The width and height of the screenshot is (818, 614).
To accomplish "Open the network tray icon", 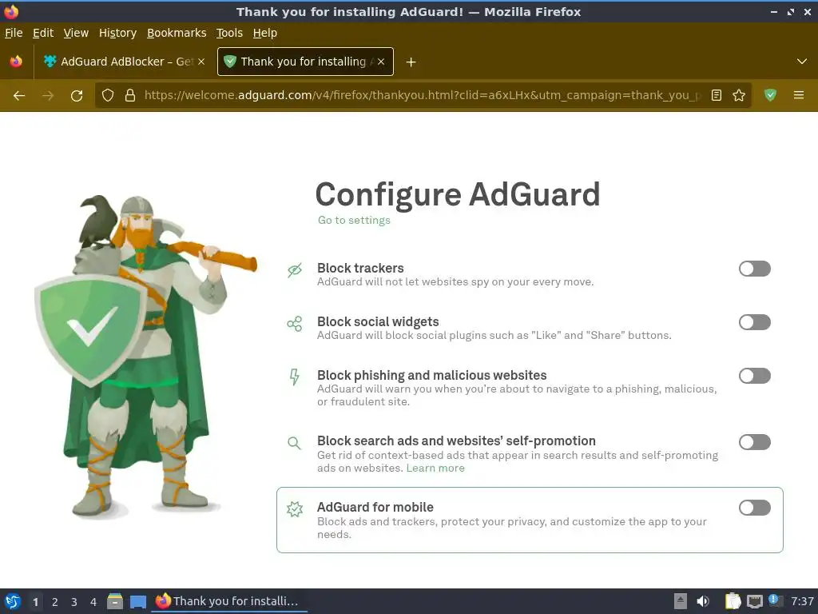I will click(755, 601).
